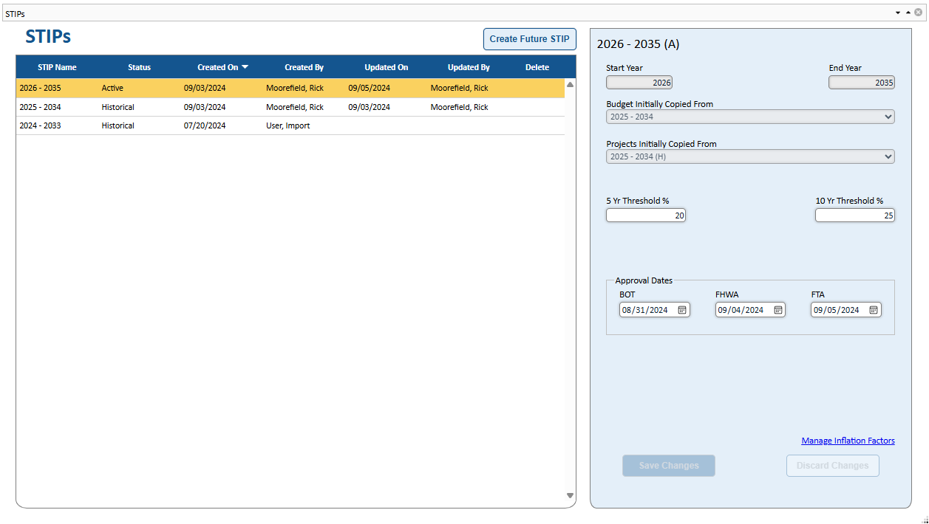929x524 pixels.
Task: Click Created On date in 2025 - 2034 row
Action: click(x=205, y=107)
